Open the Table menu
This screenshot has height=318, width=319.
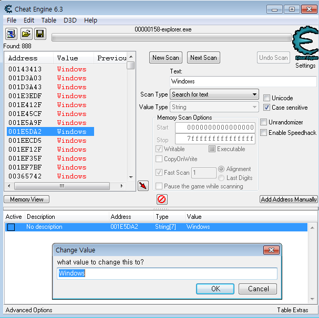click(x=49, y=20)
